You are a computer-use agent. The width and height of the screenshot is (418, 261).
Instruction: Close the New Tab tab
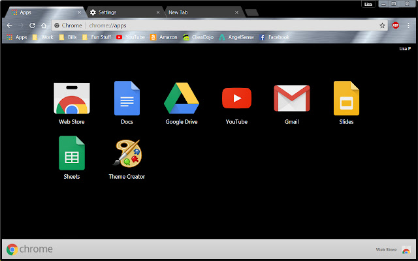pos(236,12)
